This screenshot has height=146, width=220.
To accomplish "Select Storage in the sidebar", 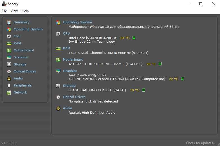I will [20, 64].
